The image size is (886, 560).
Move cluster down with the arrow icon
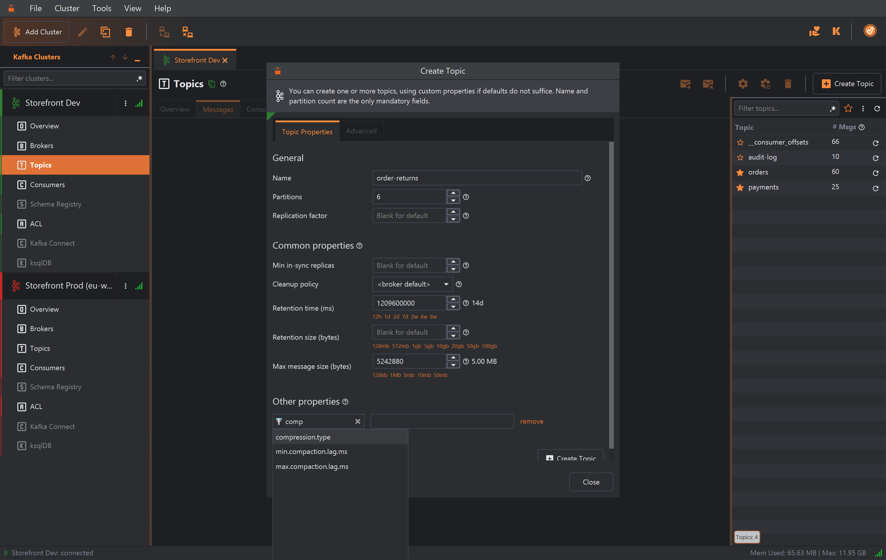(x=125, y=57)
